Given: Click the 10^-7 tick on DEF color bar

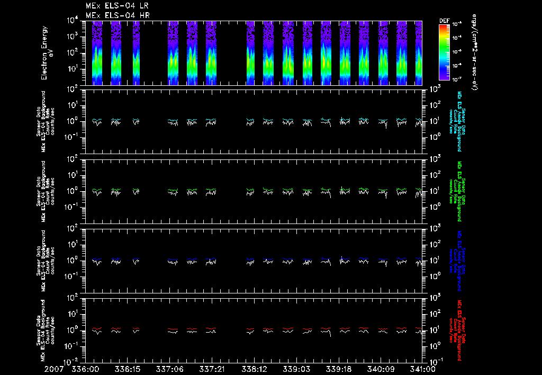Looking at the screenshot, I should pyautogui.click(x=457, y=79).
